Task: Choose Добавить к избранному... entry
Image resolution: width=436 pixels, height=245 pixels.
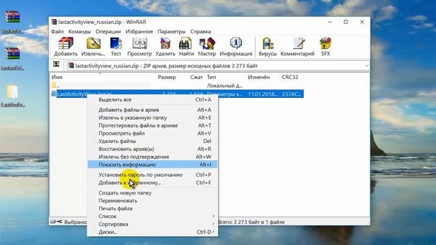Action: click(153, 182)
